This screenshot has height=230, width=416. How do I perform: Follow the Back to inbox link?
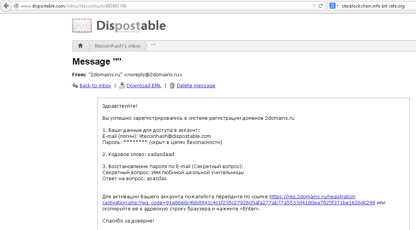pos(95,85)
